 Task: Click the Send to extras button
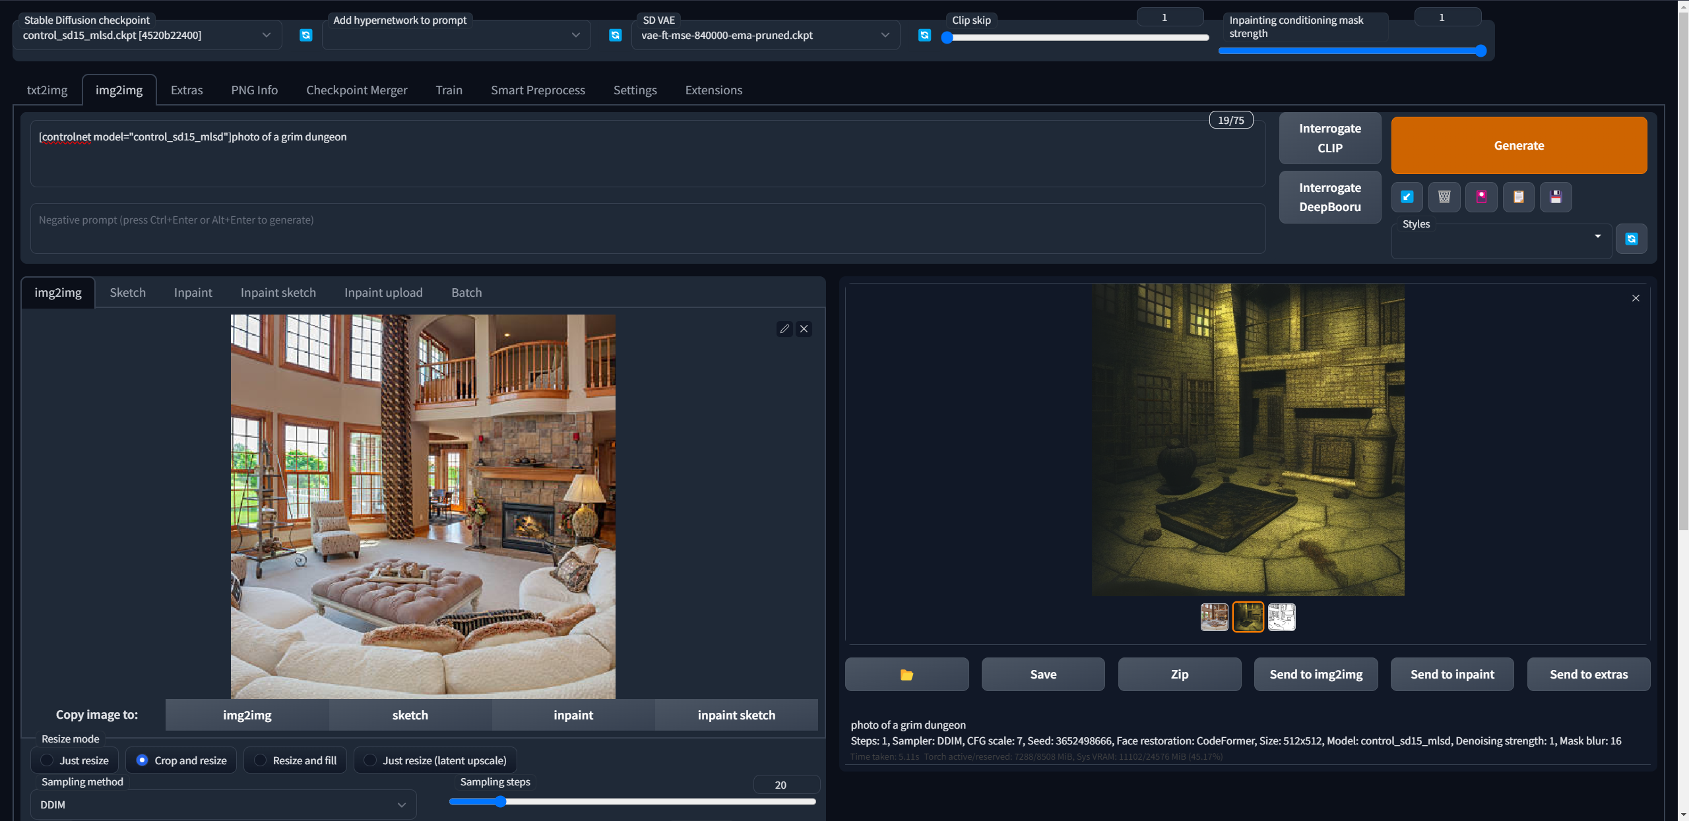(1588, 674)
